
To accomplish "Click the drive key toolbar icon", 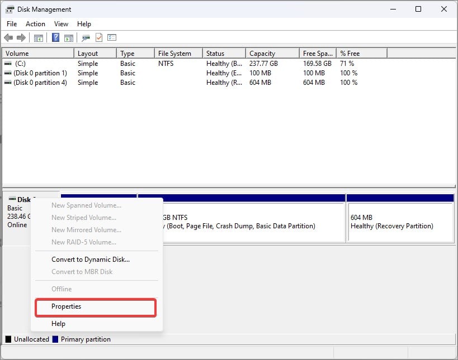I will tap(86, 38).
